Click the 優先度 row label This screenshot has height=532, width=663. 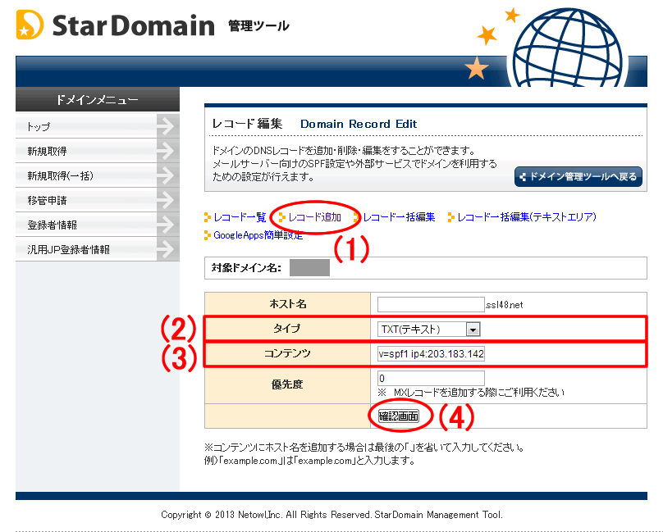point(287,384)
